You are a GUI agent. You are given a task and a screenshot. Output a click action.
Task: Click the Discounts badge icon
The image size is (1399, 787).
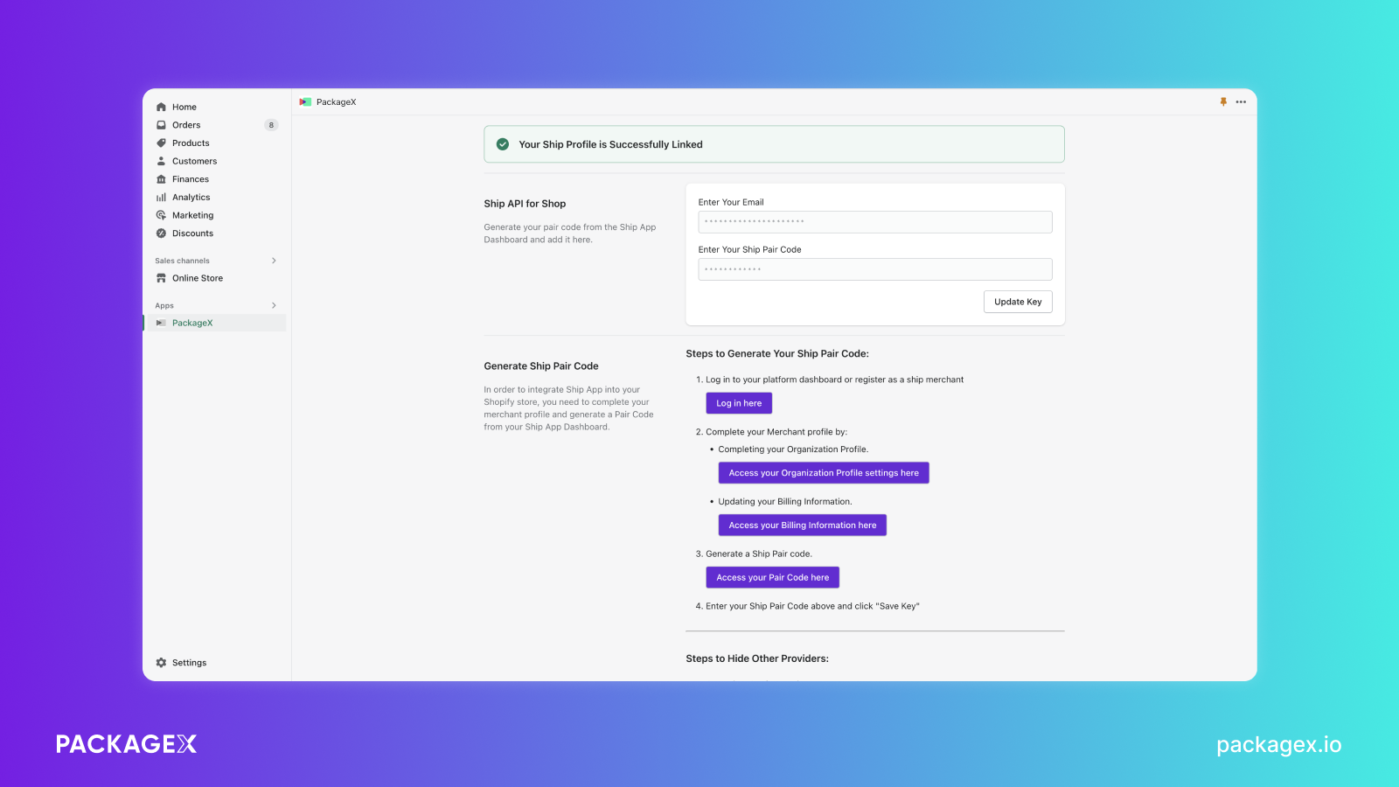161,233
